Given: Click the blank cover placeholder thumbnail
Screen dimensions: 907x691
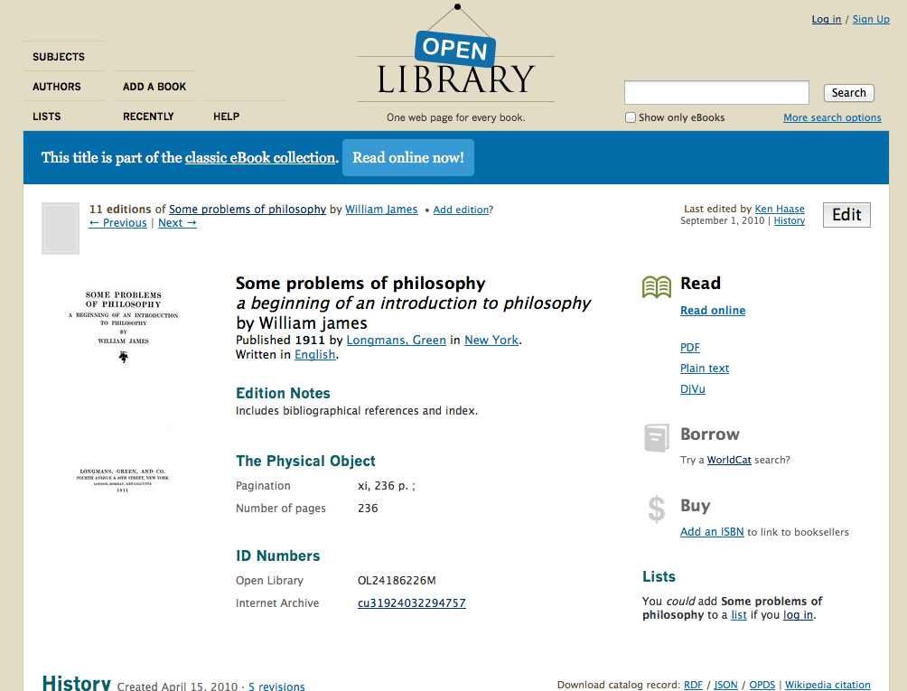Looking at the screenshot, I should click(61, 229).
